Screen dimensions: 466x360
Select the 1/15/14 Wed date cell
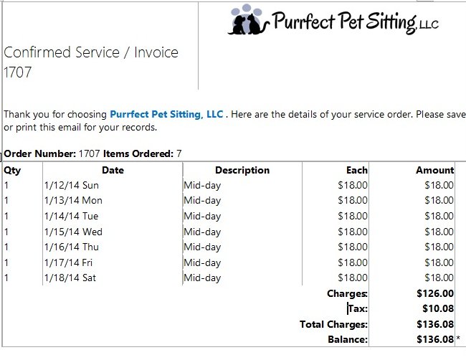(x=73, y=232)
